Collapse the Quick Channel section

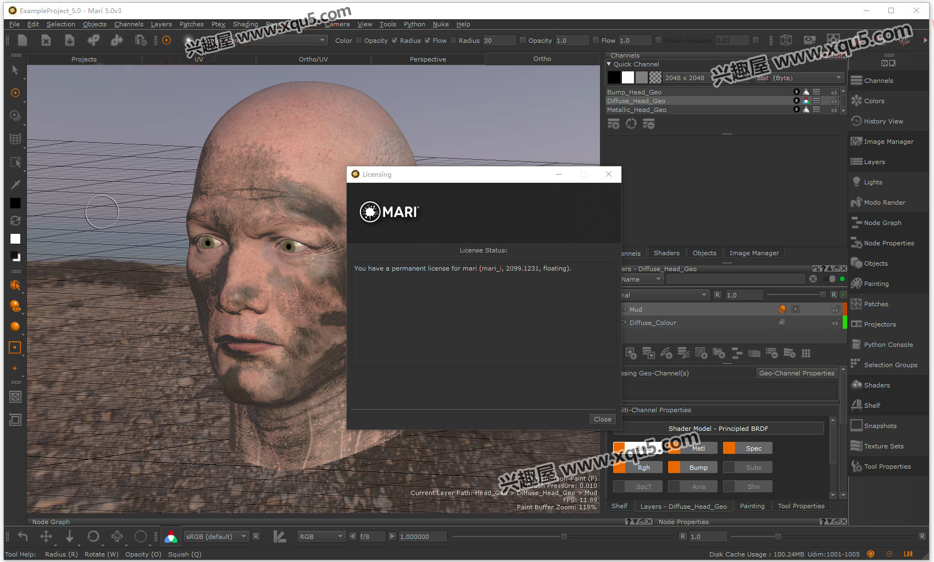(609, 64)
